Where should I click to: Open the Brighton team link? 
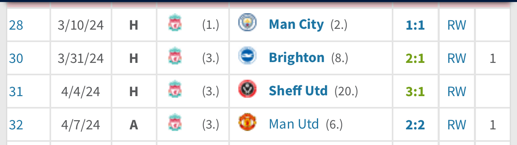[296, 58]
